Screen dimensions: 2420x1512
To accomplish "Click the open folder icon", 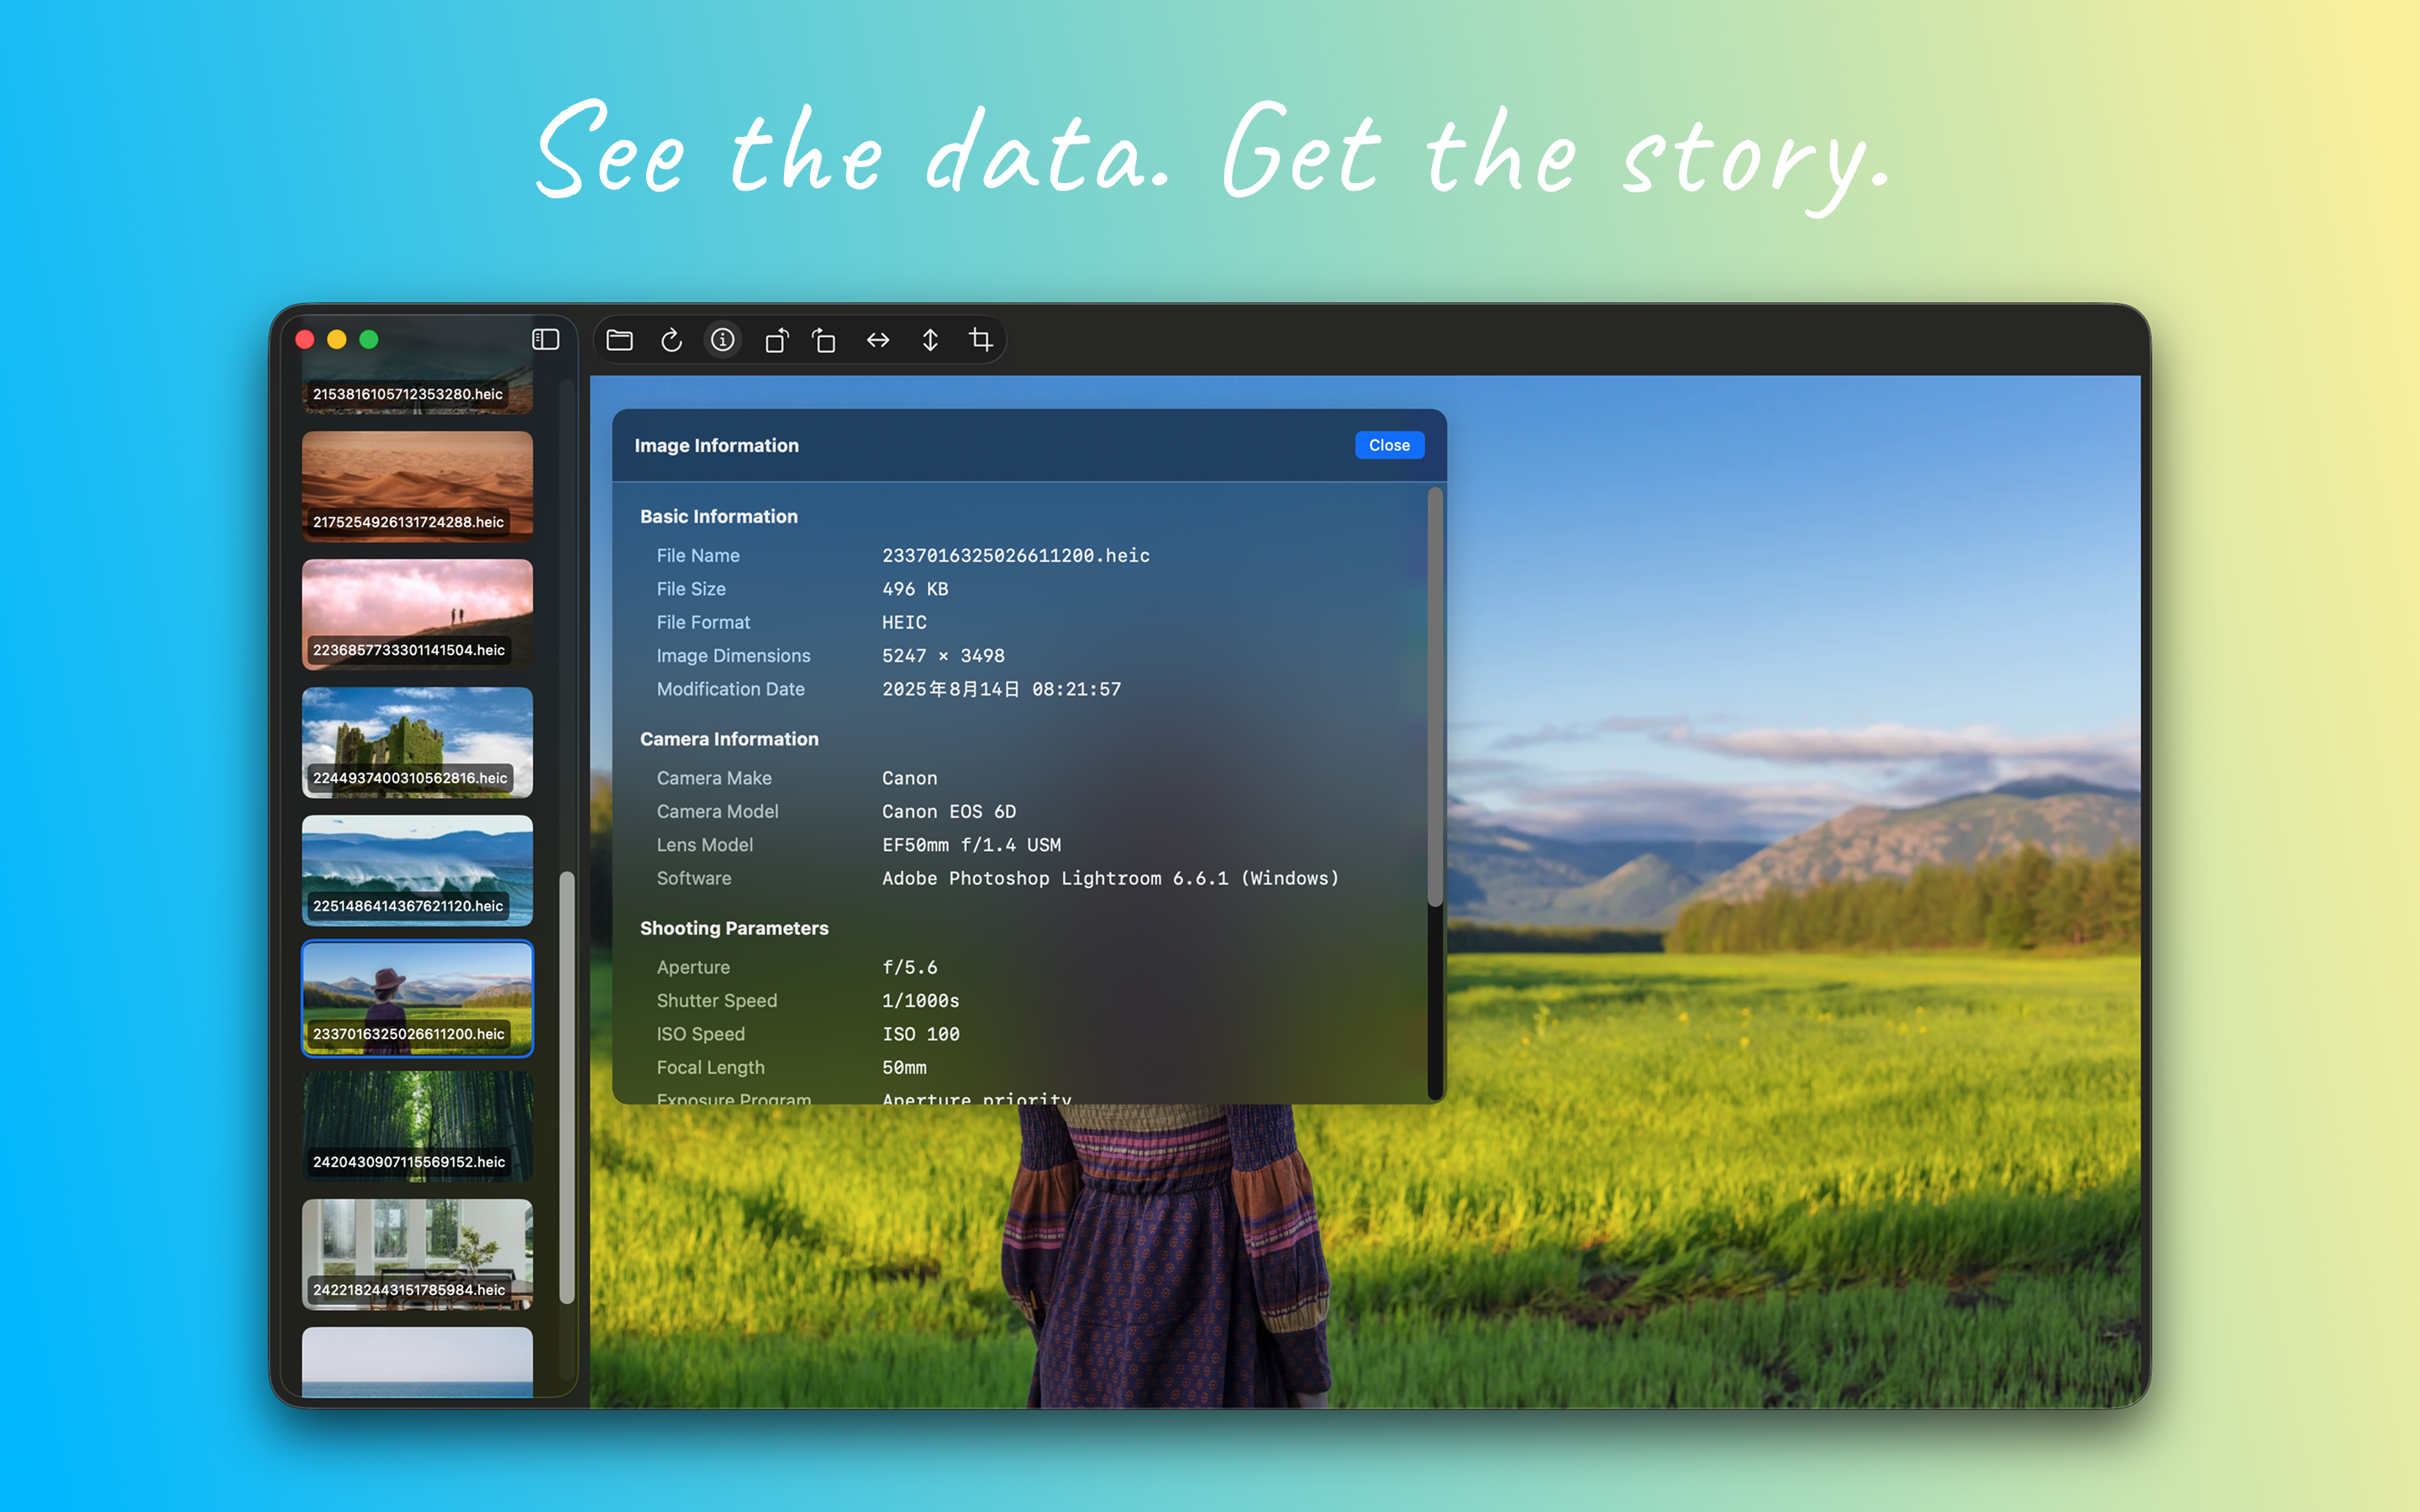I will (x=619, y=340).
